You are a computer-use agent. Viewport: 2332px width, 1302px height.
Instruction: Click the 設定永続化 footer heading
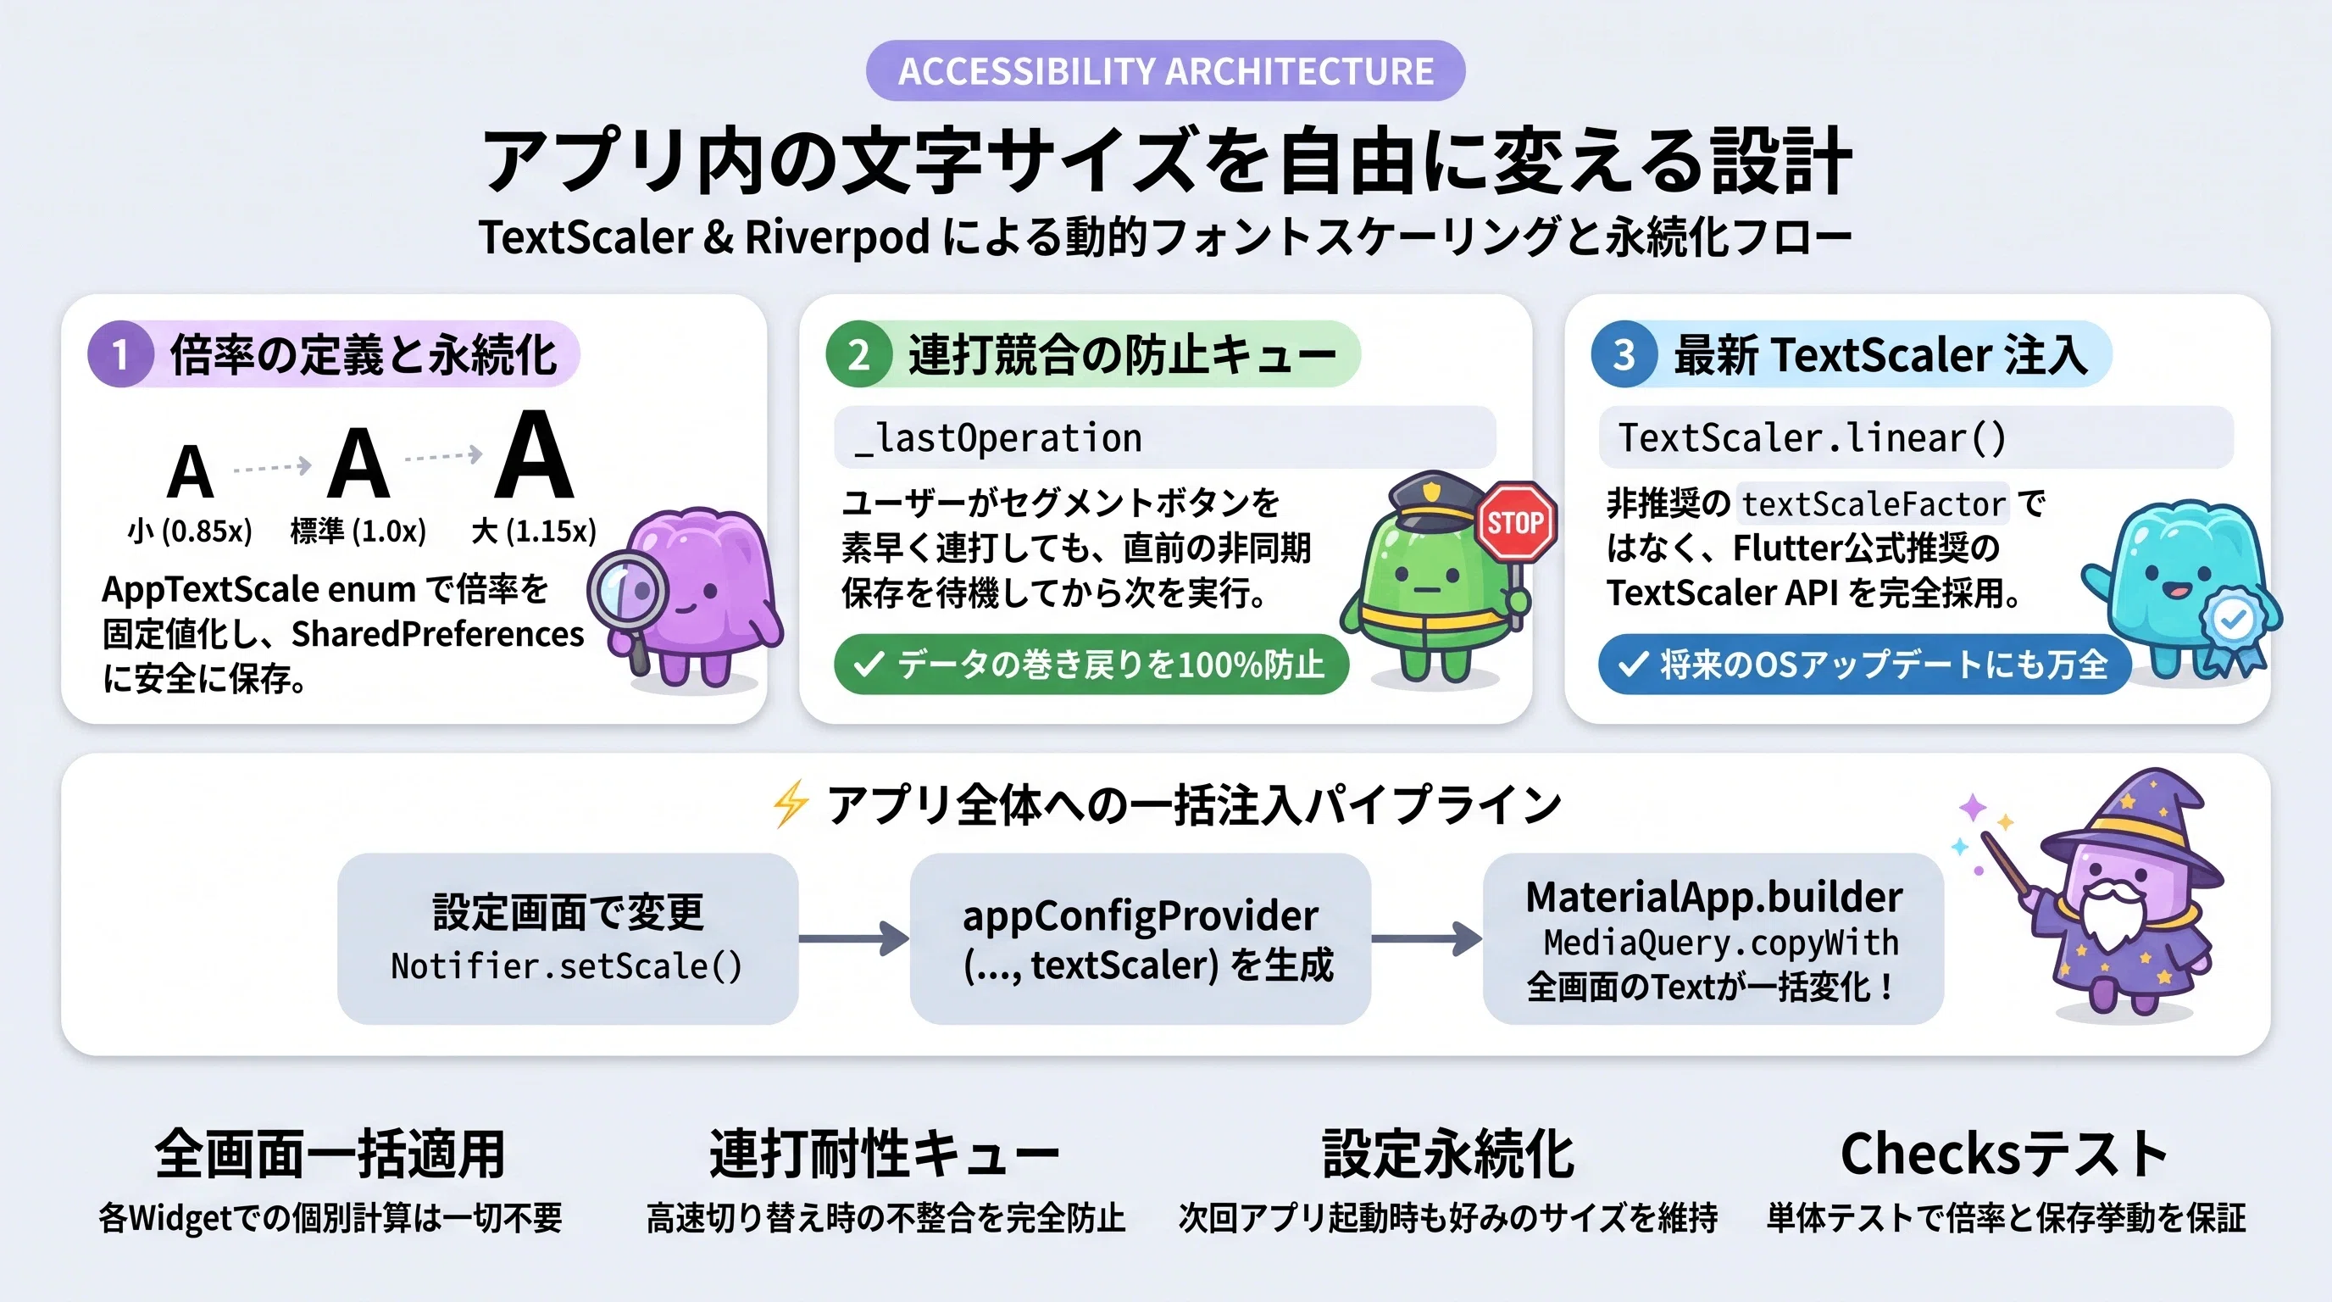click(x=1448, y=1155)
